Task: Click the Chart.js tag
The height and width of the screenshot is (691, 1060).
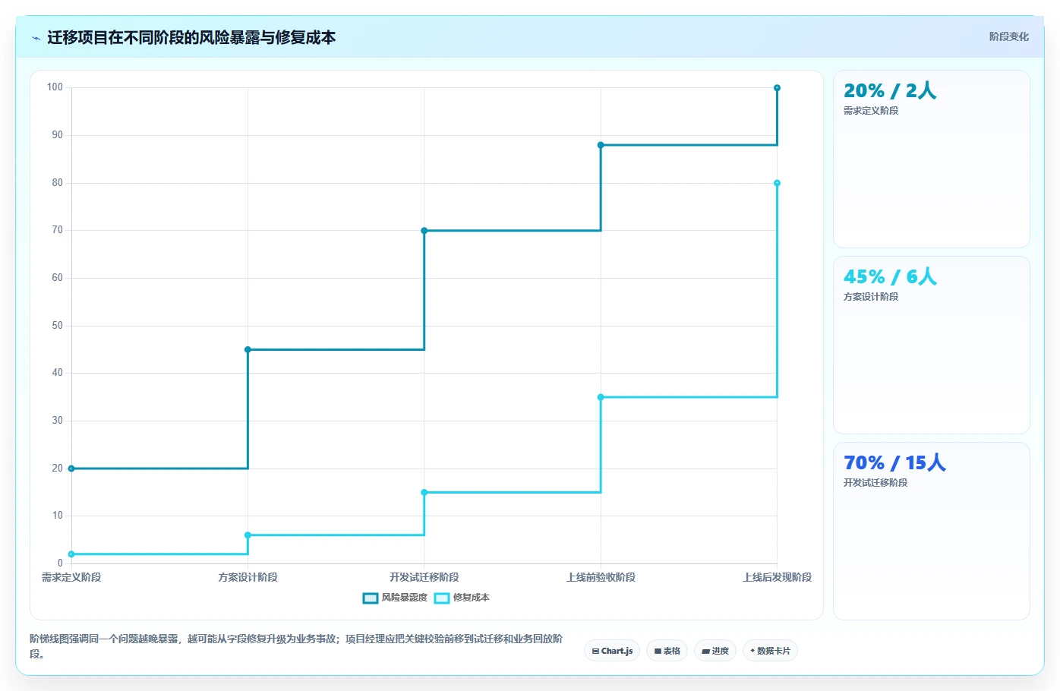Action: pos(612,651)
